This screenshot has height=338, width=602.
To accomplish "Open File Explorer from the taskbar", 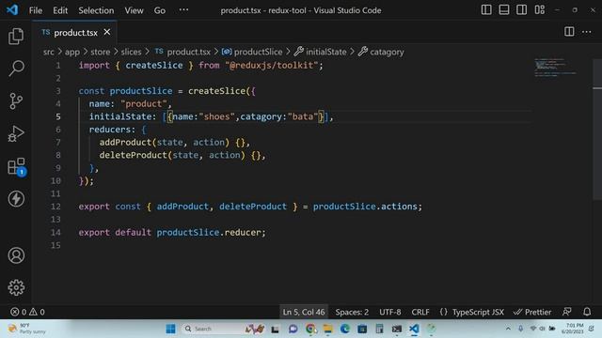I will click(327, 329).
